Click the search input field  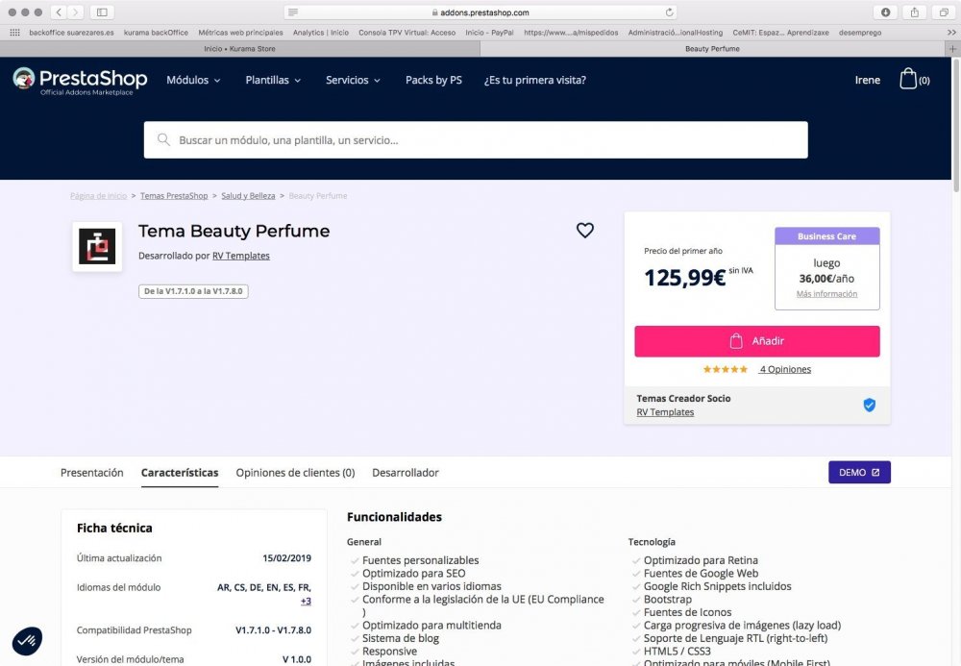(476, 140)
